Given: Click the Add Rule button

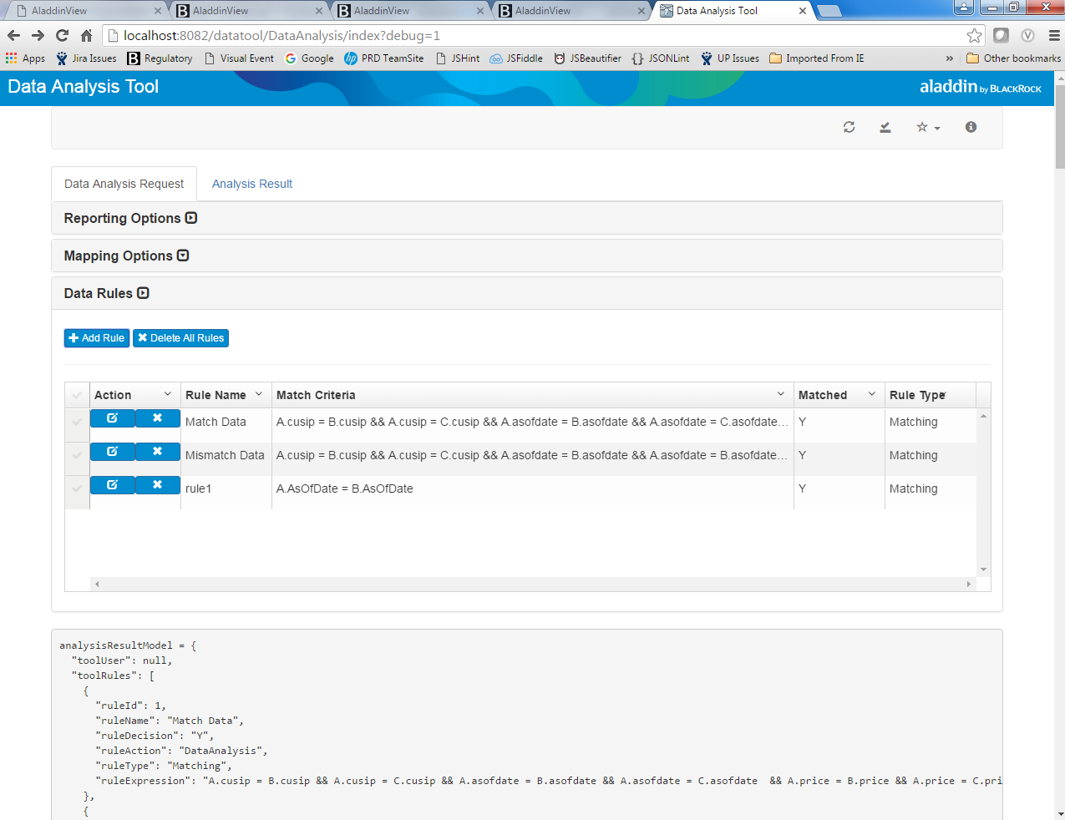Looking at the screenshot, I should (97, 338).
